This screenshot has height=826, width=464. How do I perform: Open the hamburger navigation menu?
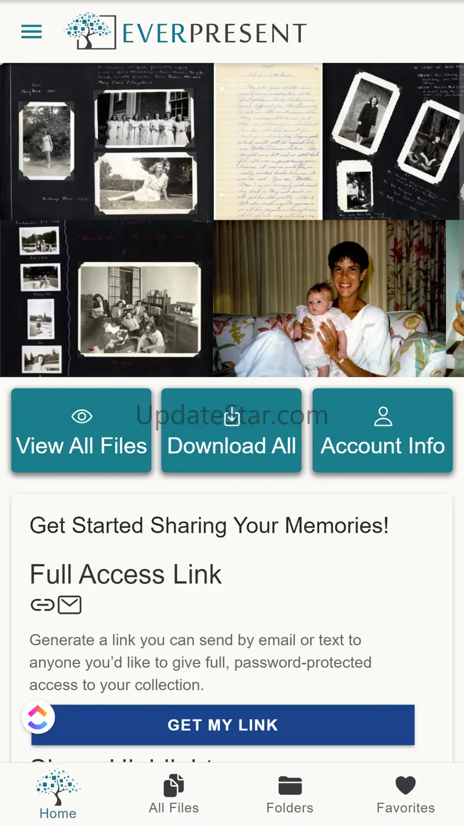click(x=32, y=32)
